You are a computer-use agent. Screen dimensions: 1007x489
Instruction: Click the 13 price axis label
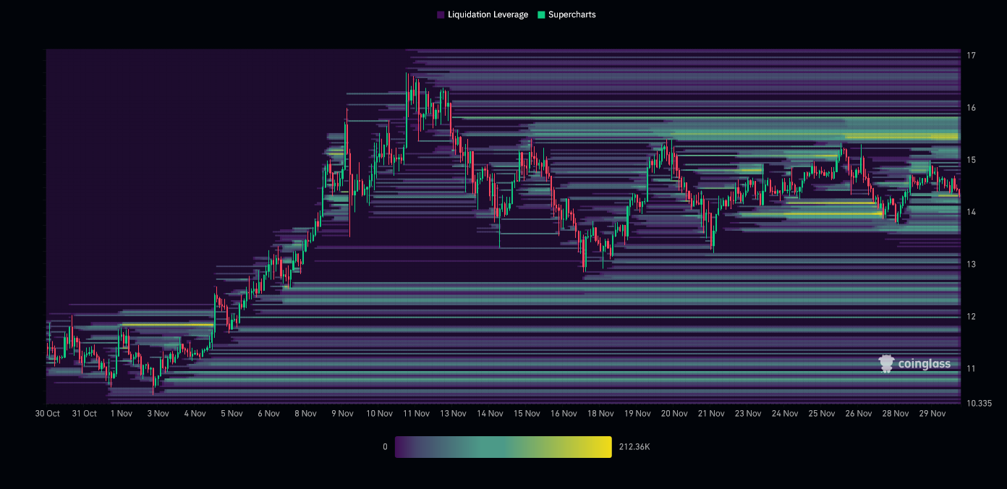pyautogui.click(x=971, y=264)
